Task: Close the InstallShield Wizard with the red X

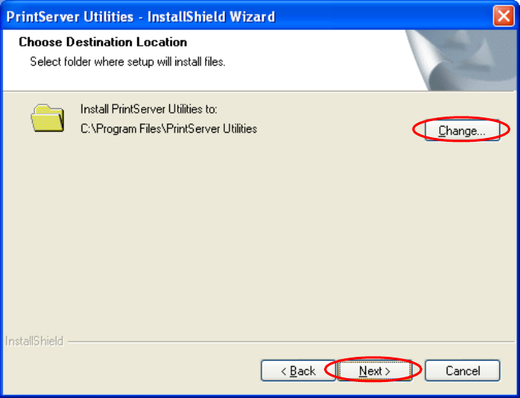Action: [503, 16]
